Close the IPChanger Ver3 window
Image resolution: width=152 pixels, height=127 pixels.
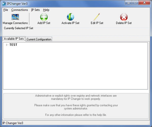[144, 3]
